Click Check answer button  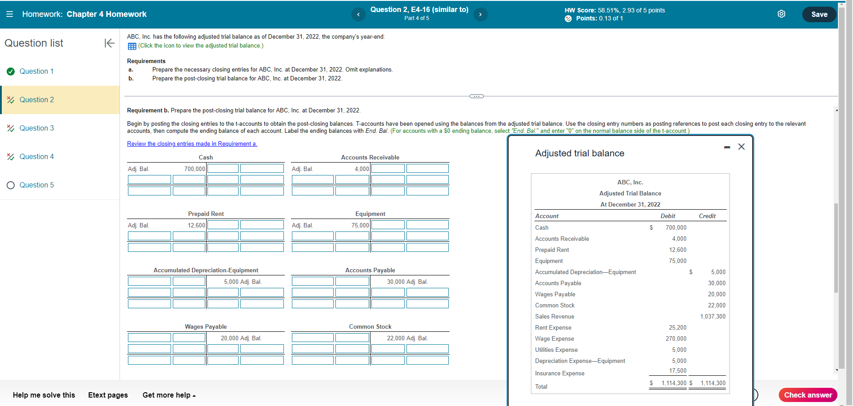(808, 395)
